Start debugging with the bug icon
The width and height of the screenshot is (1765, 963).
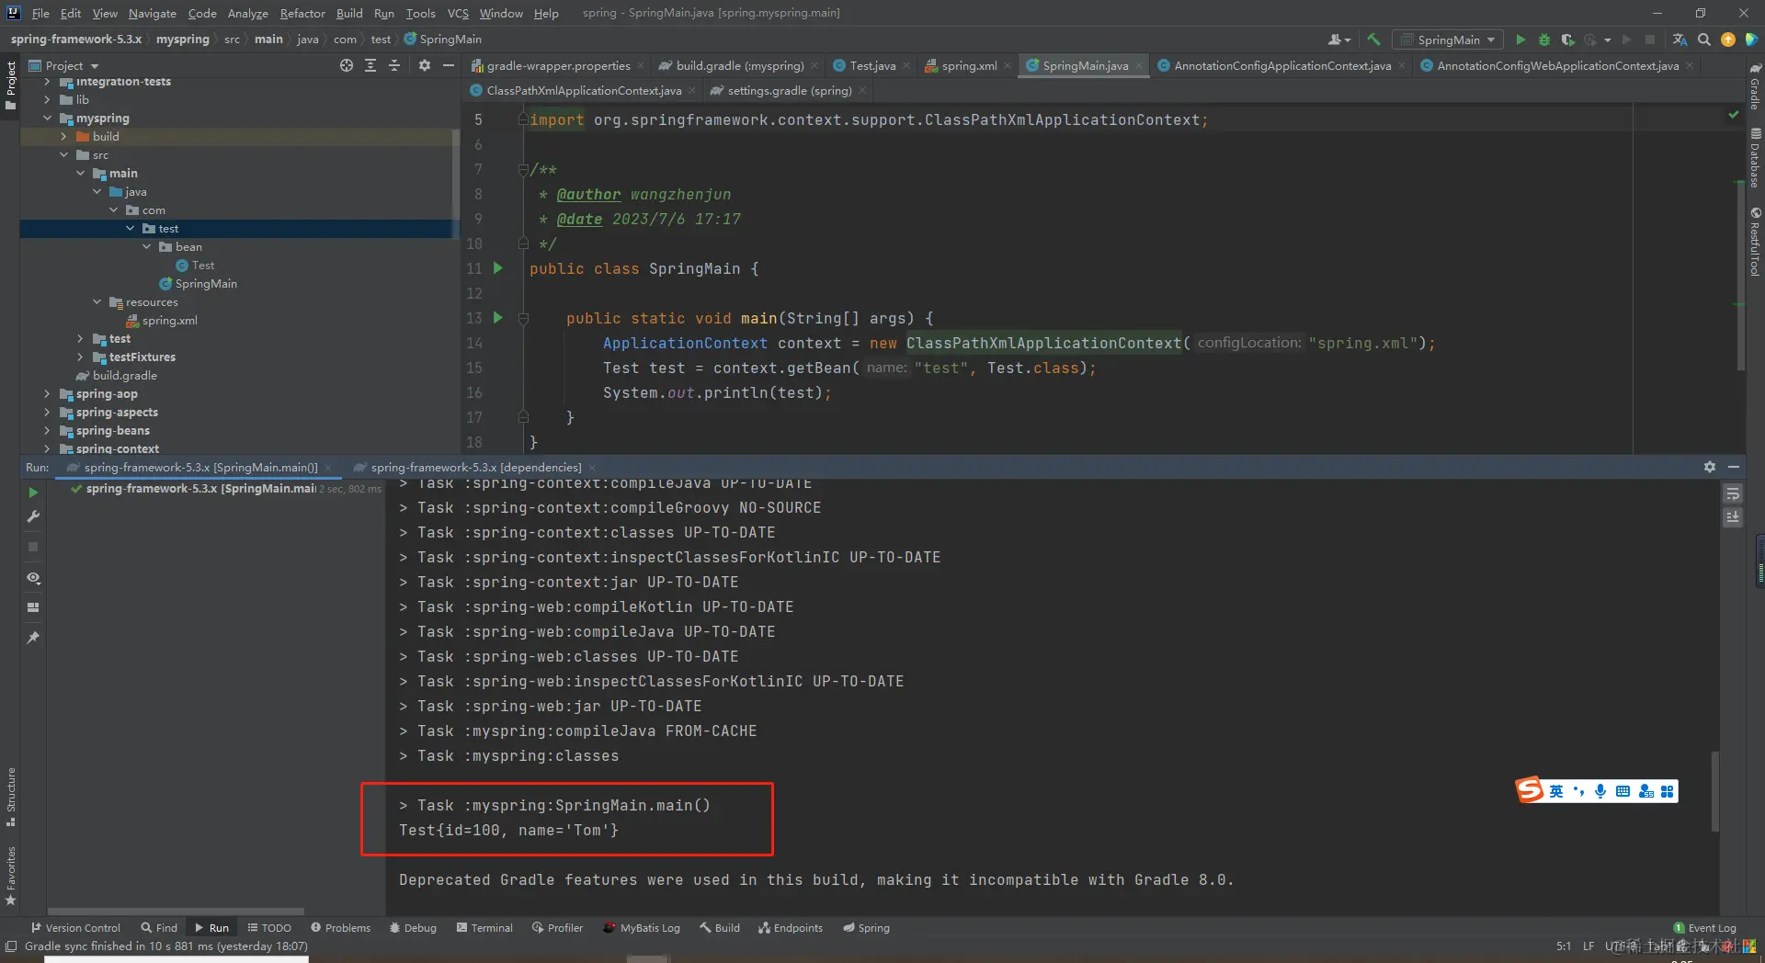pyautogui.click(x=1544, y=40)
